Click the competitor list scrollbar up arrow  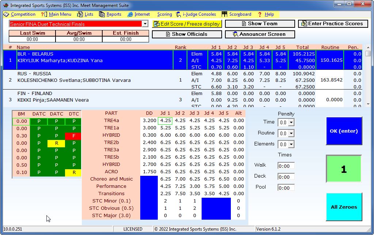coord(368,48)
